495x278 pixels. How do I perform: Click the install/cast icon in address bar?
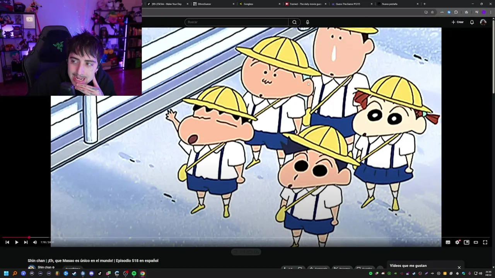coord(426,12)
